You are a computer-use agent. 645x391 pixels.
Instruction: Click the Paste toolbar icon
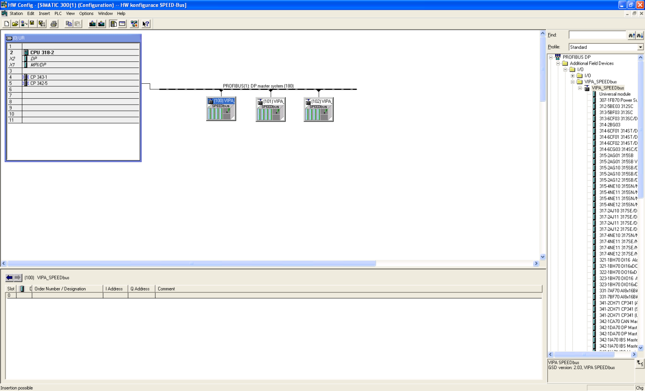coord(77,23)
